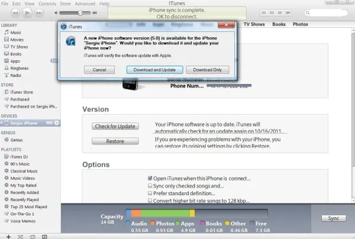This screenshot has width=355, height=239.
Task: Open On-The-Go 1 playlist icon
Action: click(7, 214)
